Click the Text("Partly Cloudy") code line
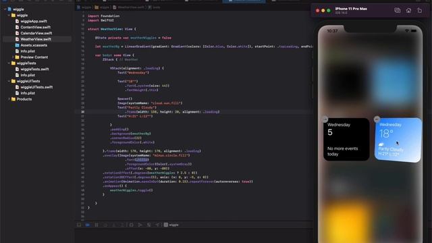432x243 pixels. tap(136, 107)
